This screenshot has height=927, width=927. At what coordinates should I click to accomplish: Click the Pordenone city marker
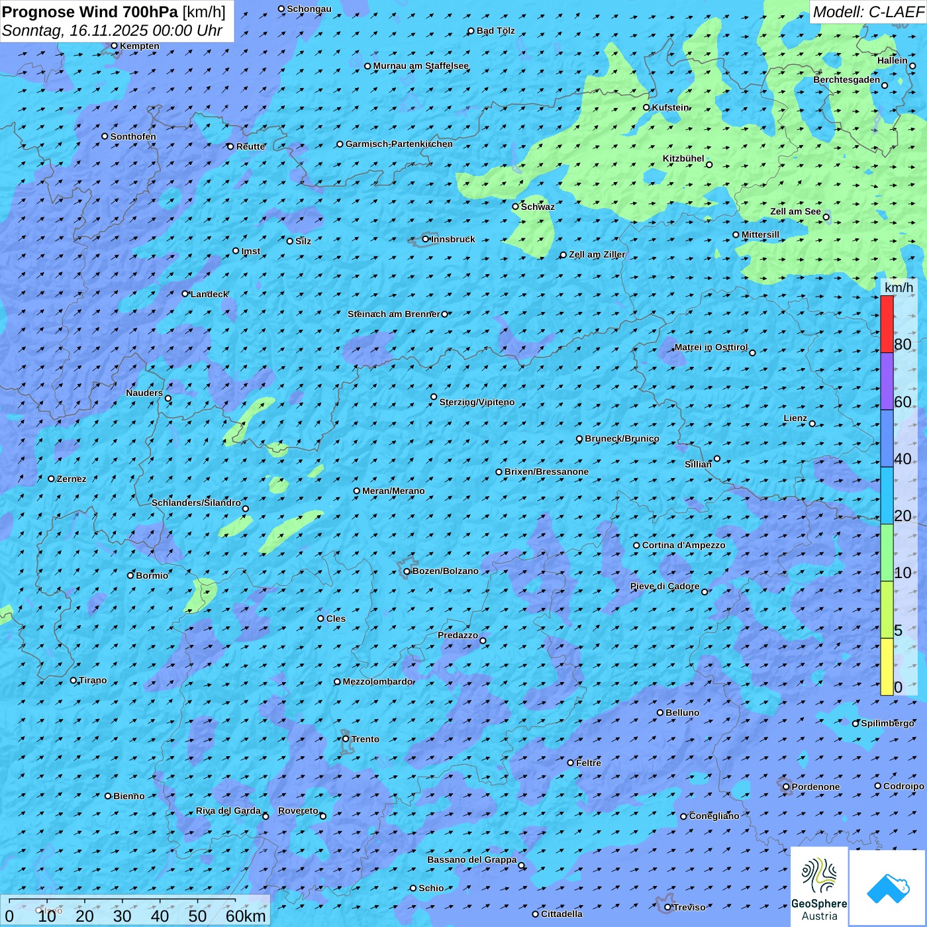point(786,787)
